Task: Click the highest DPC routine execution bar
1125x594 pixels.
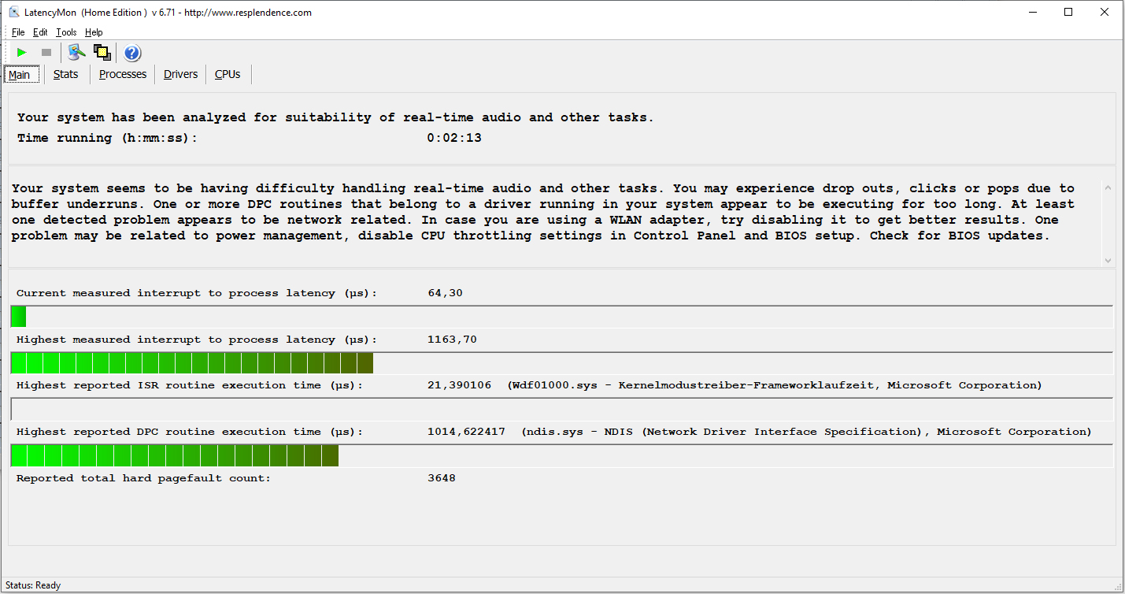Action: (x=562, y=455)
